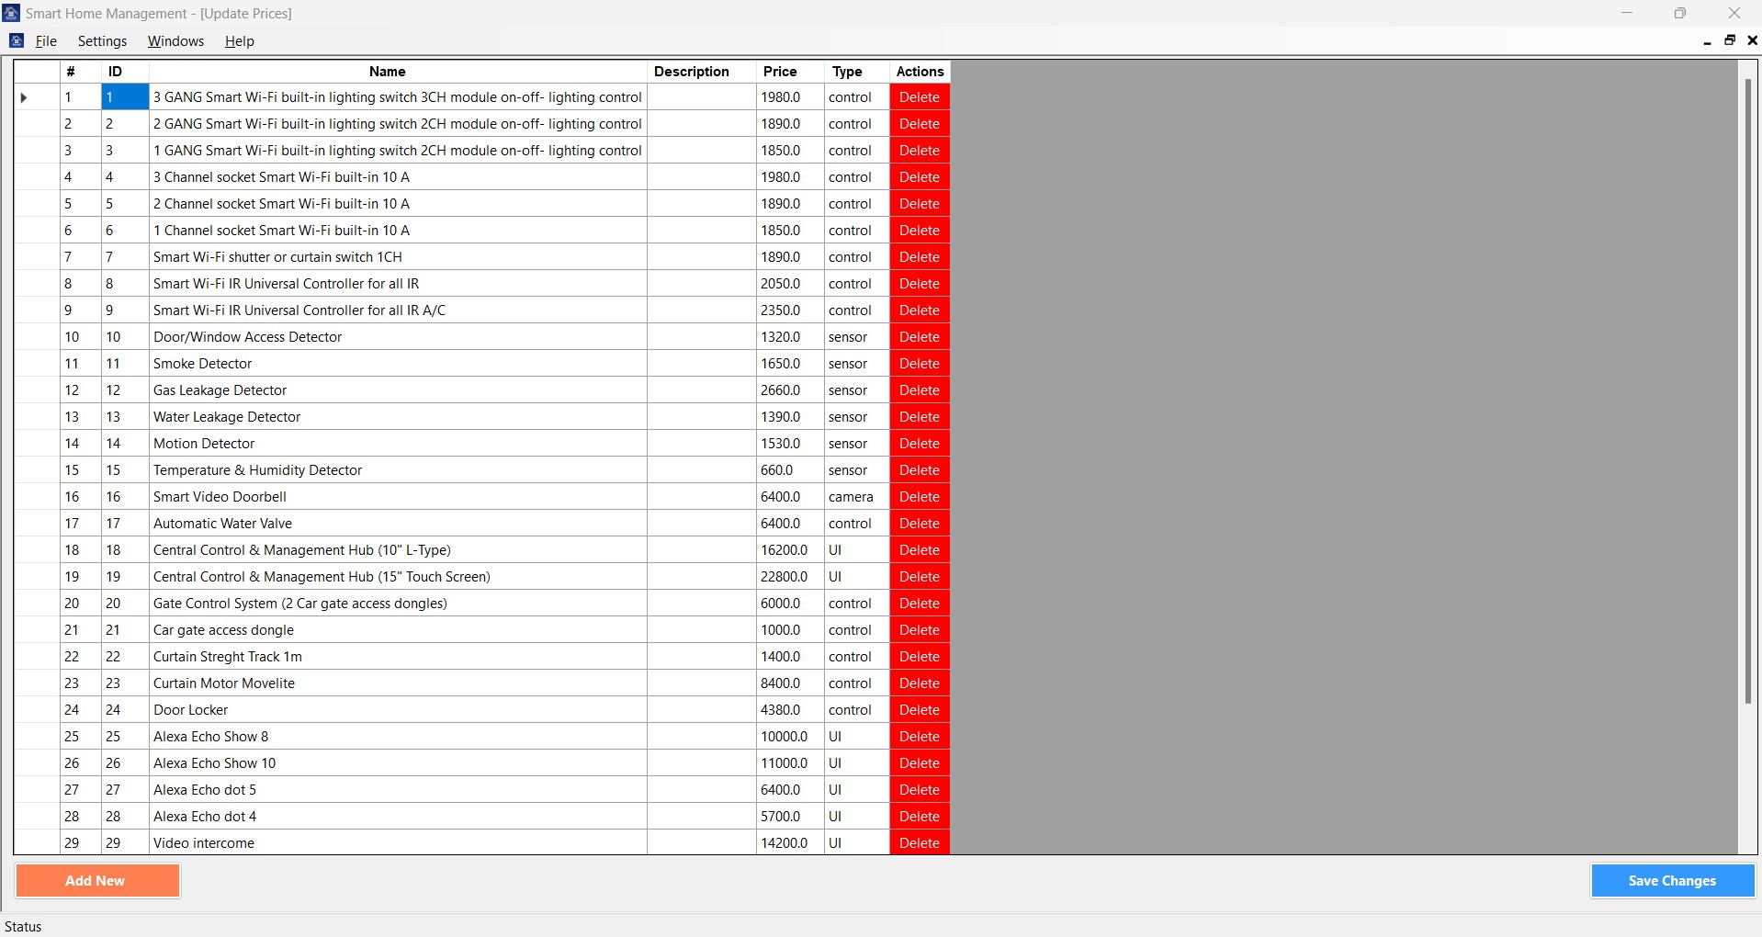Sort the table by the Price column header
Image resolution: width=1762 pixels, height=937 pixels.
(780, 72)
